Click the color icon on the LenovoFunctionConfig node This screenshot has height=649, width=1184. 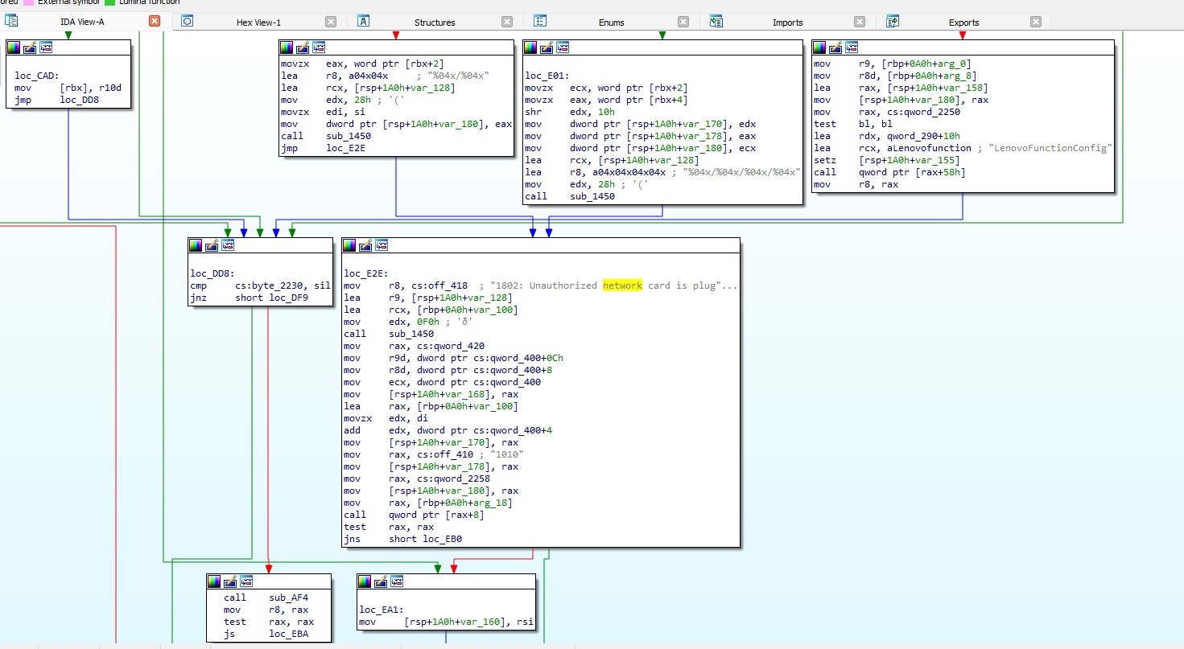click(819, 47)
